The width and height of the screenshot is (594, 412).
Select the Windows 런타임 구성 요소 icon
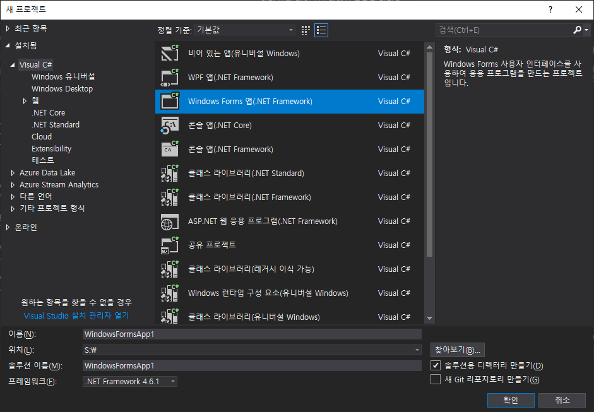pos(170,293)
